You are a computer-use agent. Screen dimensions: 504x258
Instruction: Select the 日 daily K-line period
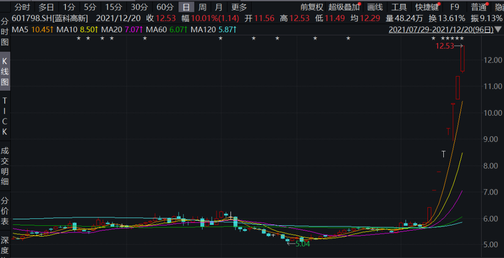(x=186, y=7)
